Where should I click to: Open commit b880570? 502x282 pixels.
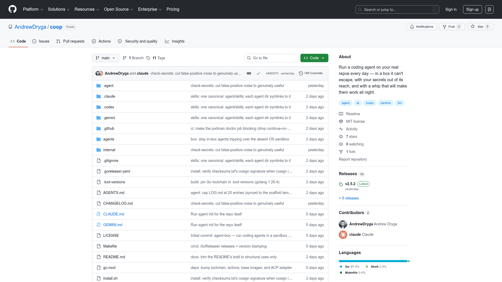[272, 73]
